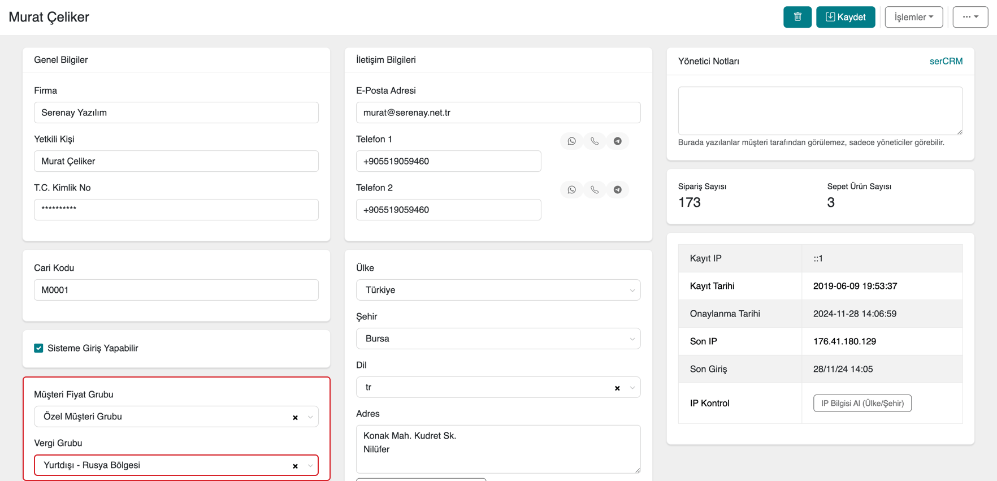Click the serCRM link

[946, 61]
